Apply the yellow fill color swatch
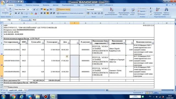 pyautogui.click(x=32, y=13)
